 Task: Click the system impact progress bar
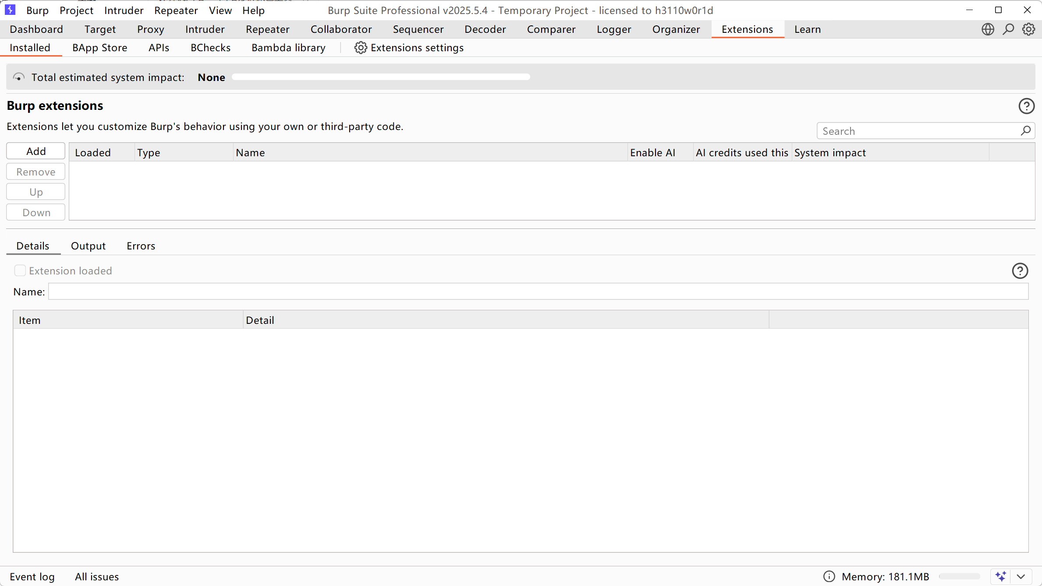(x=380, y=77)
